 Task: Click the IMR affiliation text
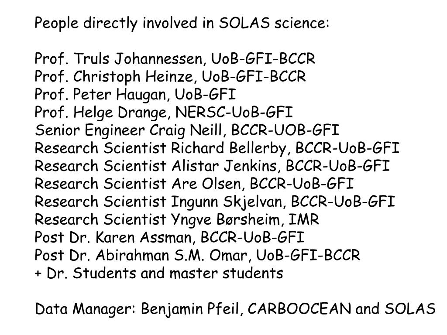(x=304, y=220)
